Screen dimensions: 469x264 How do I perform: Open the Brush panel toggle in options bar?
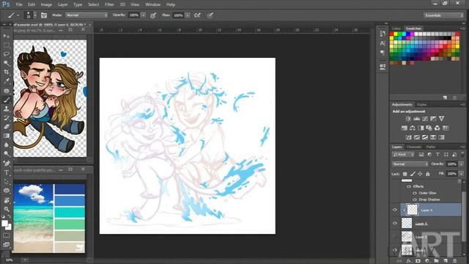pos(44,15)
